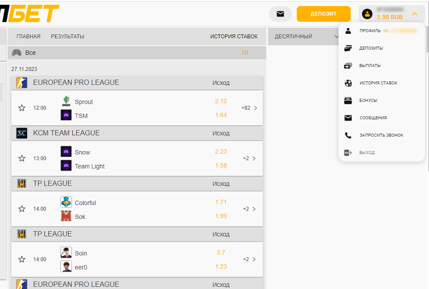Bet on TSM at odds 1.64
429x289 pixels.
pos(221,115)
